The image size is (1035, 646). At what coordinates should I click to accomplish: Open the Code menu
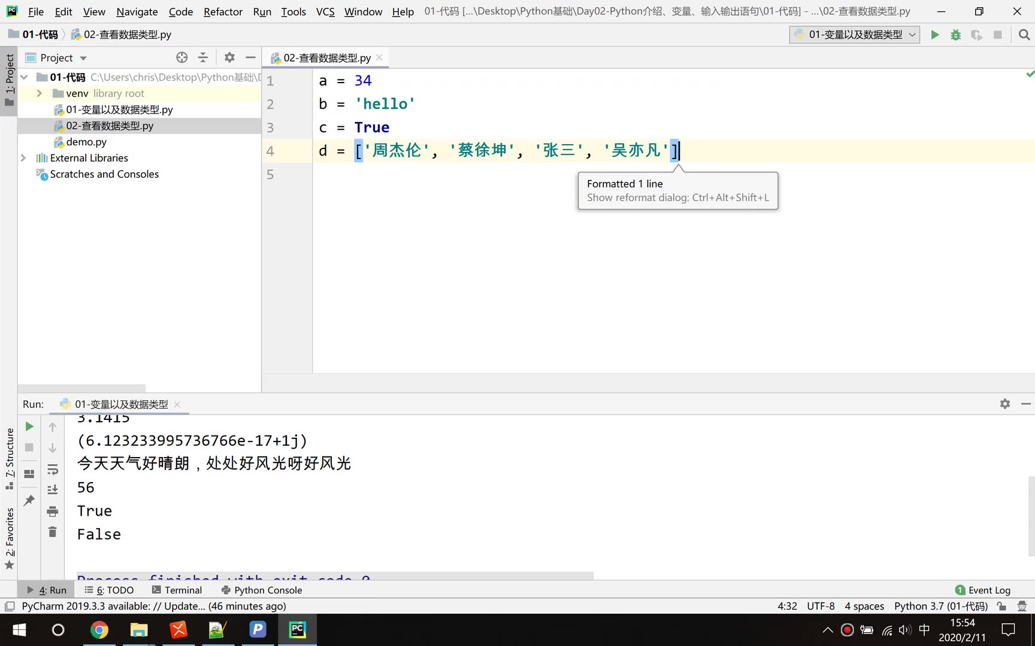[181, 11]
